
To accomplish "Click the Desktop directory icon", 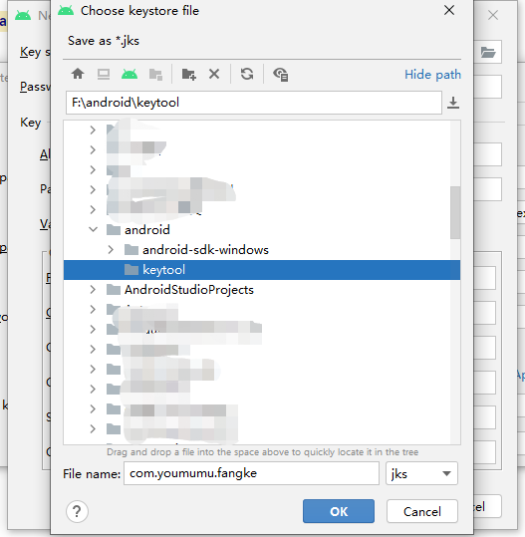I will [104, 74].
